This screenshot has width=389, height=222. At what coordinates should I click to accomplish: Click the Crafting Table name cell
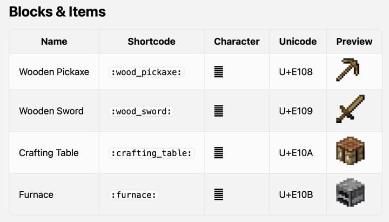pos(49,153)
